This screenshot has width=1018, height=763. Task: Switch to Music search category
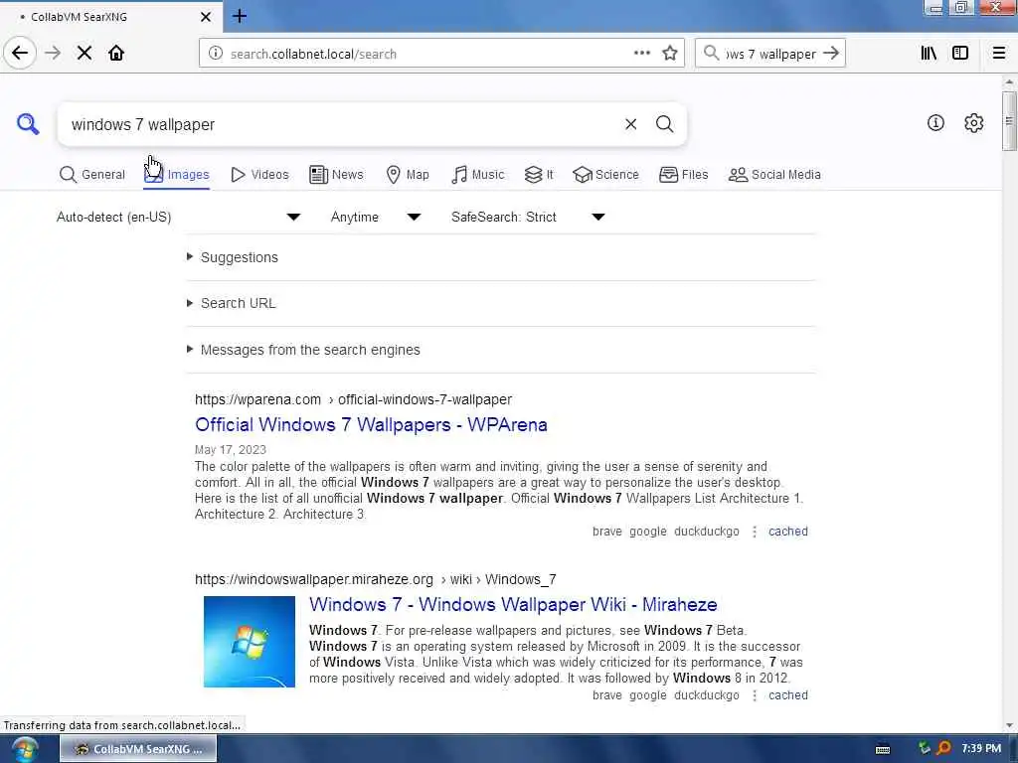pyautogui.click(x=477, y=175)
